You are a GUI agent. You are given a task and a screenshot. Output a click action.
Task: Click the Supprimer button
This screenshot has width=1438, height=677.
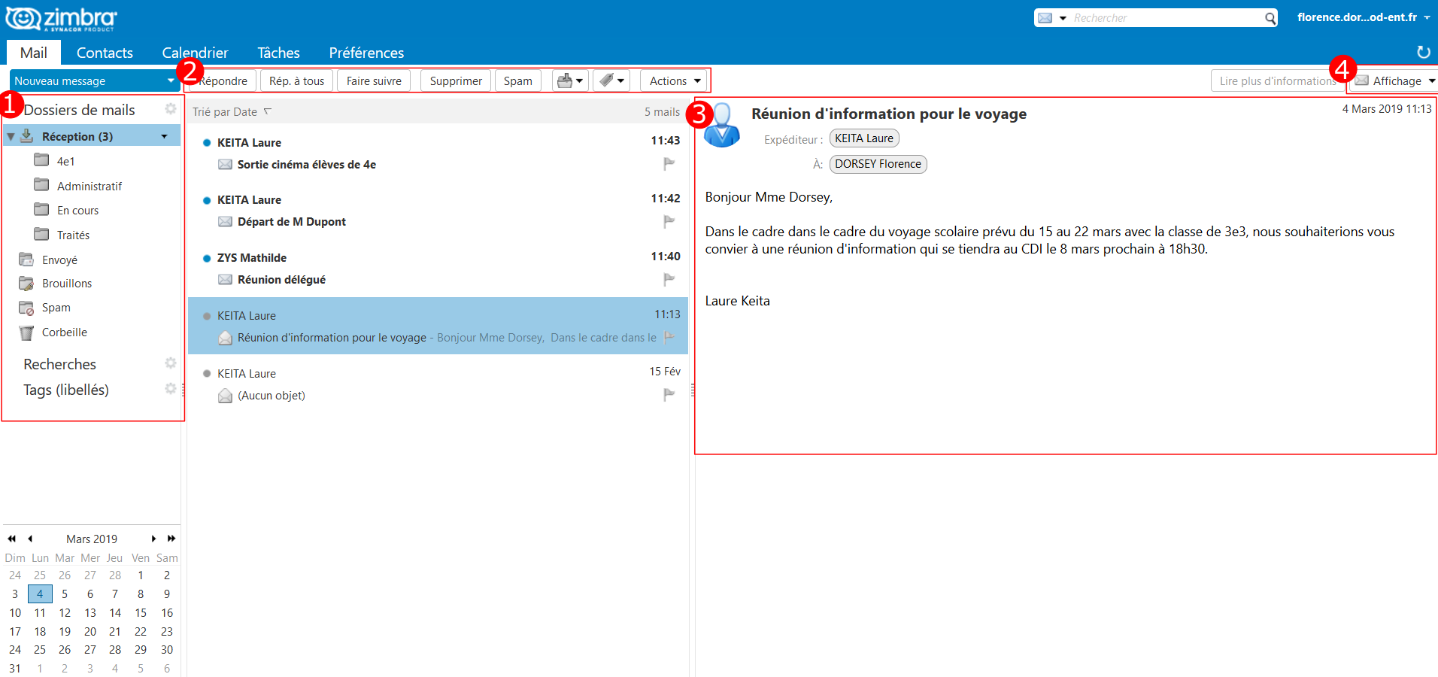tap(456, 80)
